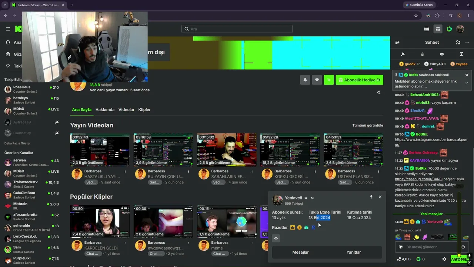
Task: Open options menu for HASTALIKLI YAYI video
Action: [125, 171]
